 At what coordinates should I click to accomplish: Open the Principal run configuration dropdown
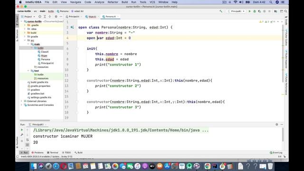pos(236,11)
